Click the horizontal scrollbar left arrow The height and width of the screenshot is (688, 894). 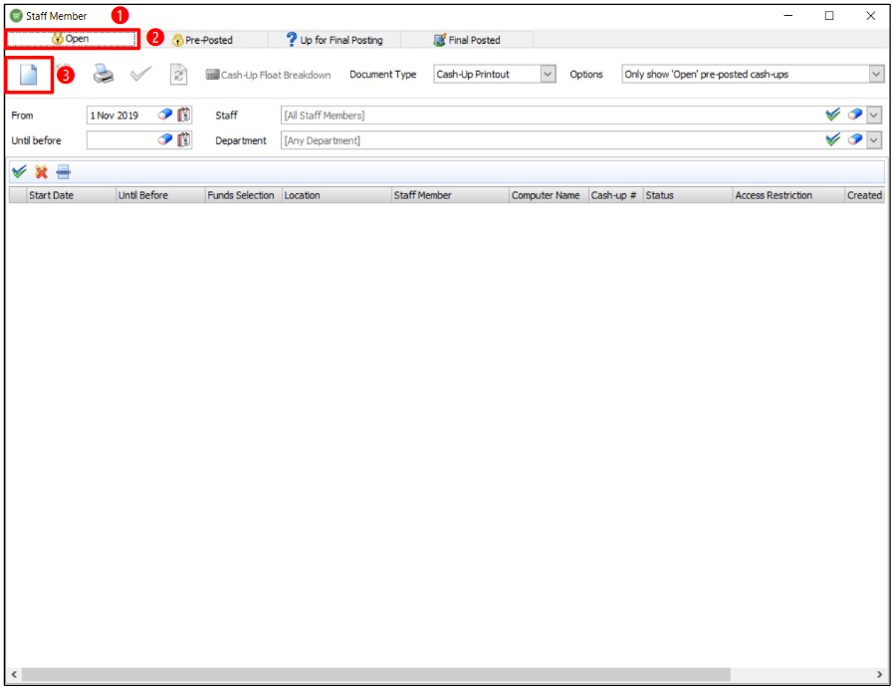[14, 674]
